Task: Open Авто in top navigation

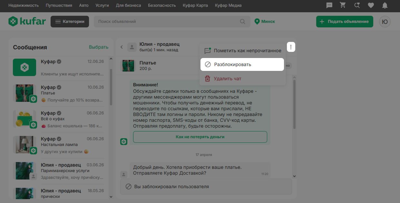Action: click(x=84, y=5)
